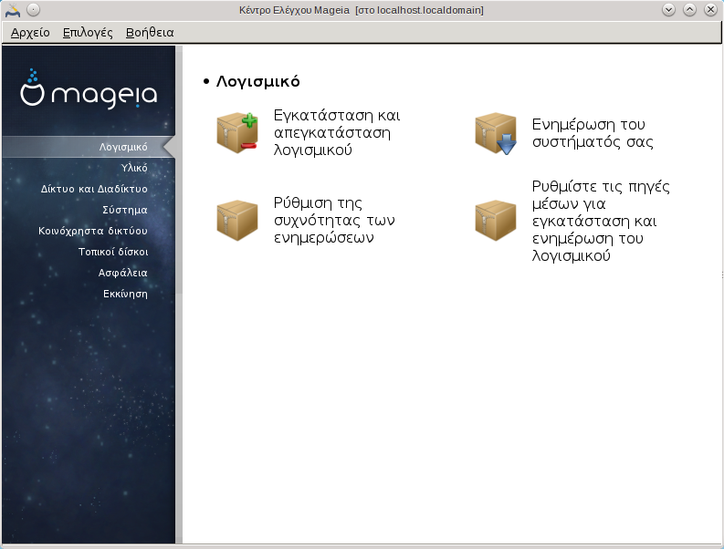Select the Εκκίνηση sidebar category
This screenshot has height=549, width=724.
(125, 294)
